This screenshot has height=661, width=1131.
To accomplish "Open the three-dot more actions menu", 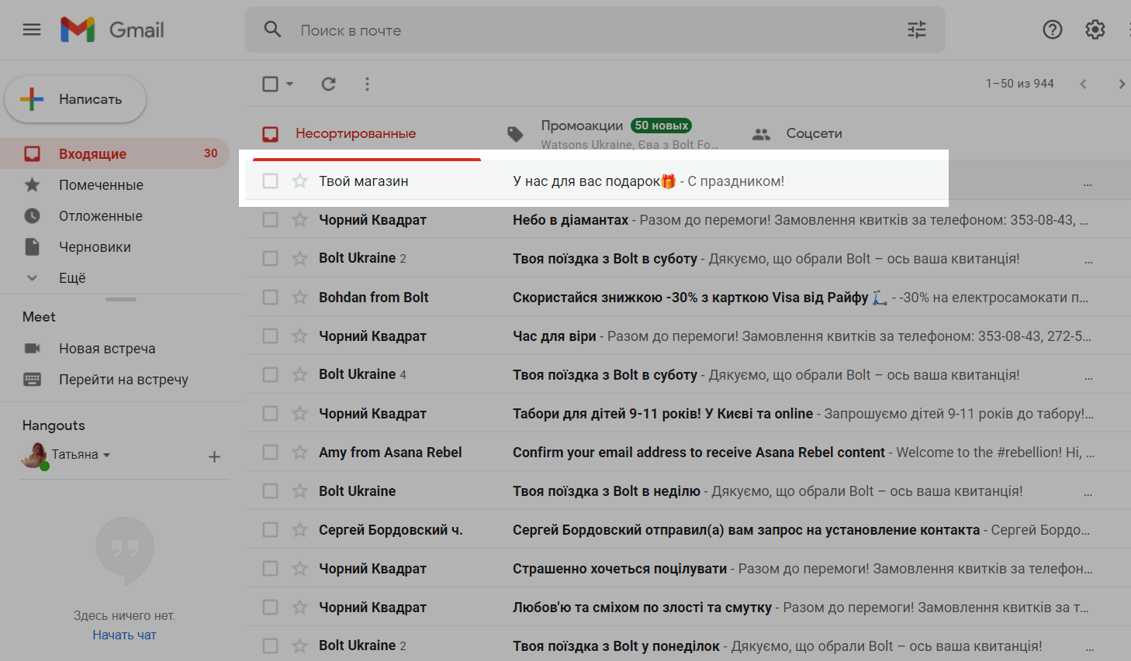I will pyautogui.click(x=367, y=84).
